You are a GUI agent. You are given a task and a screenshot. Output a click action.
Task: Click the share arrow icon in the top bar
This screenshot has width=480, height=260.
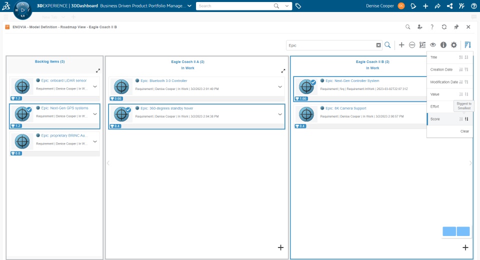click(x=437, y=6)
